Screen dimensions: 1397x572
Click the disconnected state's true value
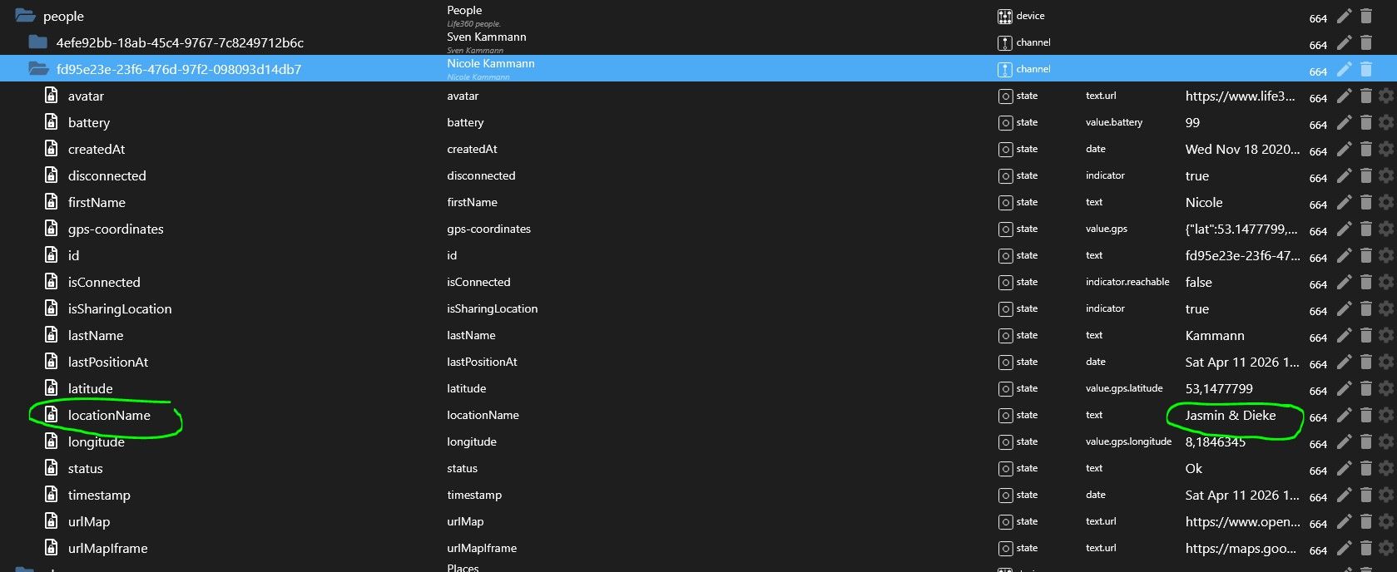[x=1196, y=176]
